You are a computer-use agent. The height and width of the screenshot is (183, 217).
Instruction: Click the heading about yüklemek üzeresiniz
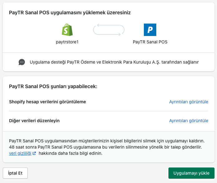[70, 13]
